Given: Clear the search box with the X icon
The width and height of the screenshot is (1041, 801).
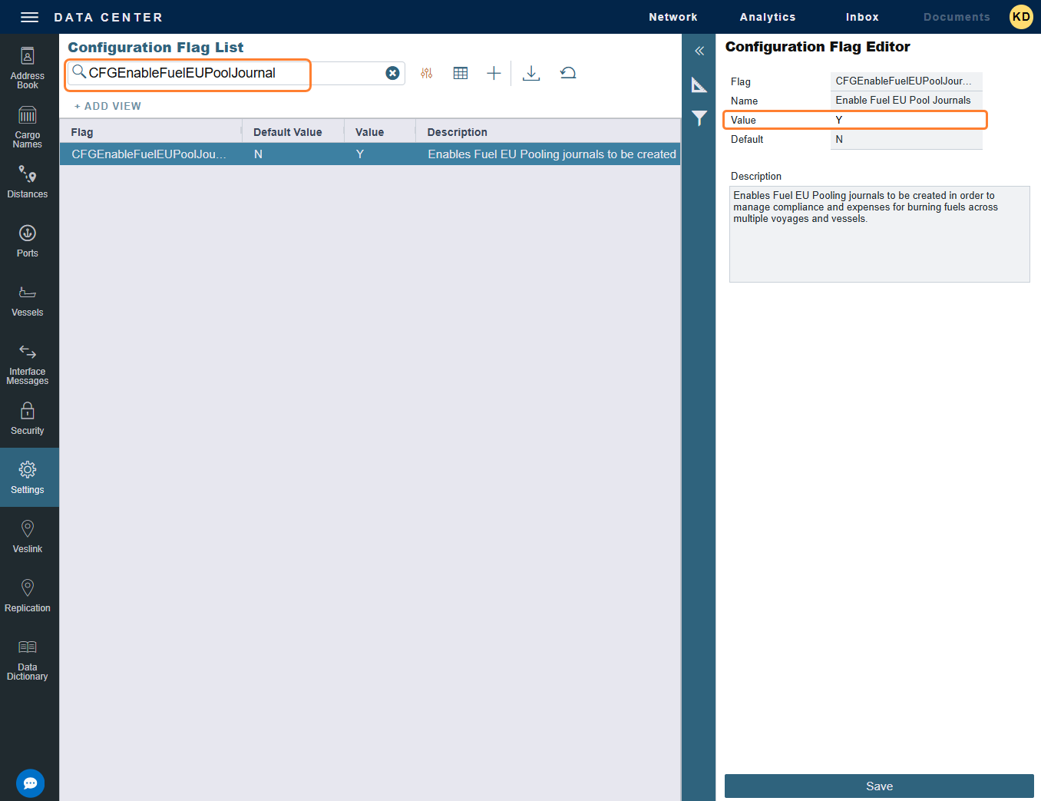Looking at the screenshot, I should coord(392,73).
